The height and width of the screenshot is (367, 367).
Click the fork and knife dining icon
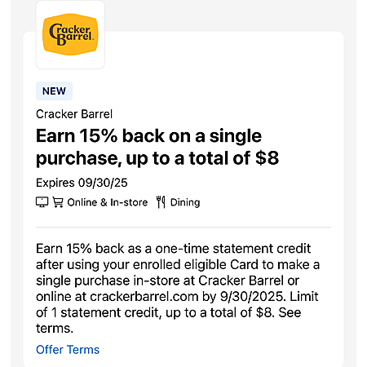[161, 202]
